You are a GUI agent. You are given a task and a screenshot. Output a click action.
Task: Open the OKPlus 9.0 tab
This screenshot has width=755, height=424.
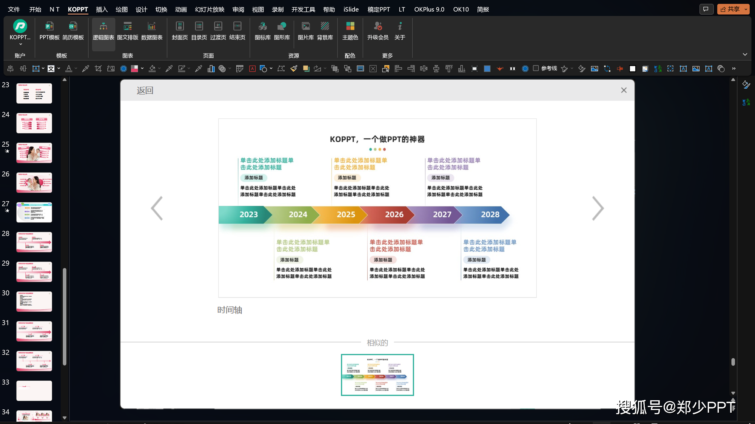(429, 9)
